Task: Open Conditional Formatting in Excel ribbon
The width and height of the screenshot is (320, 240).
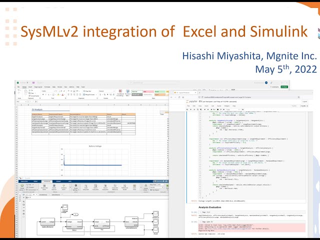Action: point(120,93)
